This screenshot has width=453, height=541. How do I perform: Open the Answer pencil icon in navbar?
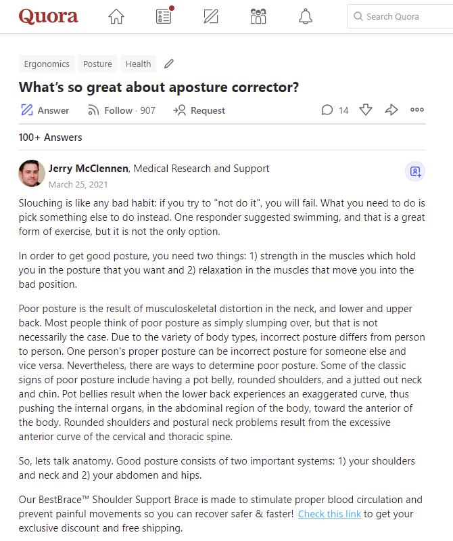(211, 16)
